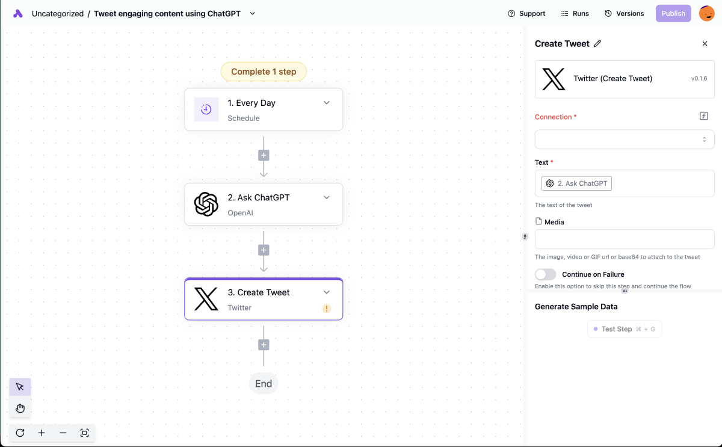Open the Runs list
Viewport: 722px width, 447px height.
[575, 13]
